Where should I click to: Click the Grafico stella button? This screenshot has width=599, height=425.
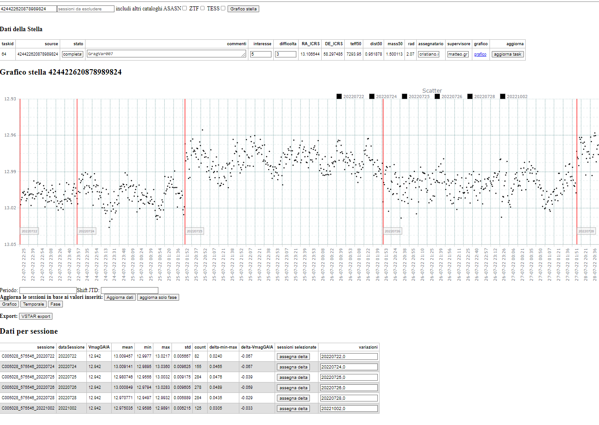click(x=243, y=9)
